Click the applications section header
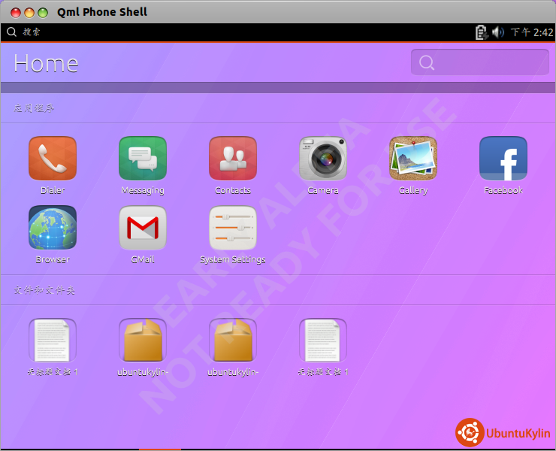 coord(34,108)
